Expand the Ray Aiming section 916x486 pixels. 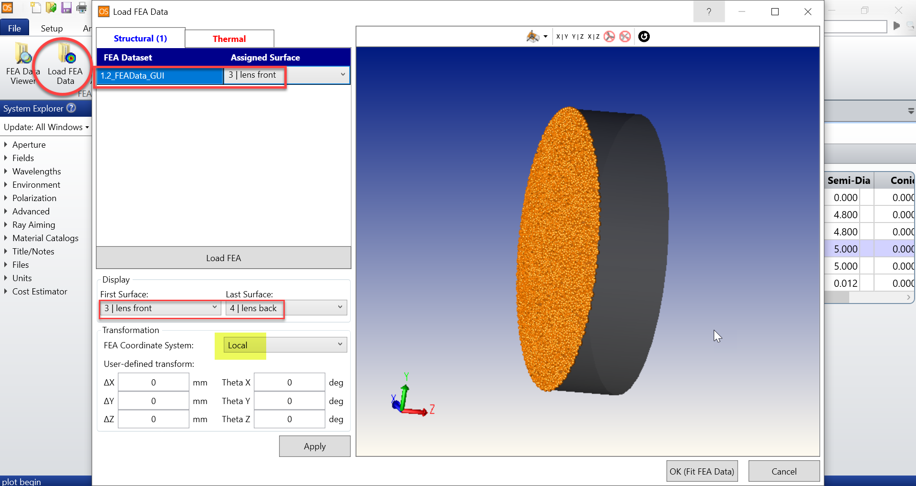6,224
